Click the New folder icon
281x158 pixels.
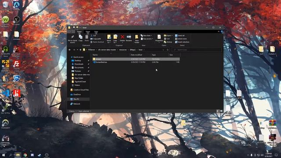pyautogui.click(x=137, y=37)
